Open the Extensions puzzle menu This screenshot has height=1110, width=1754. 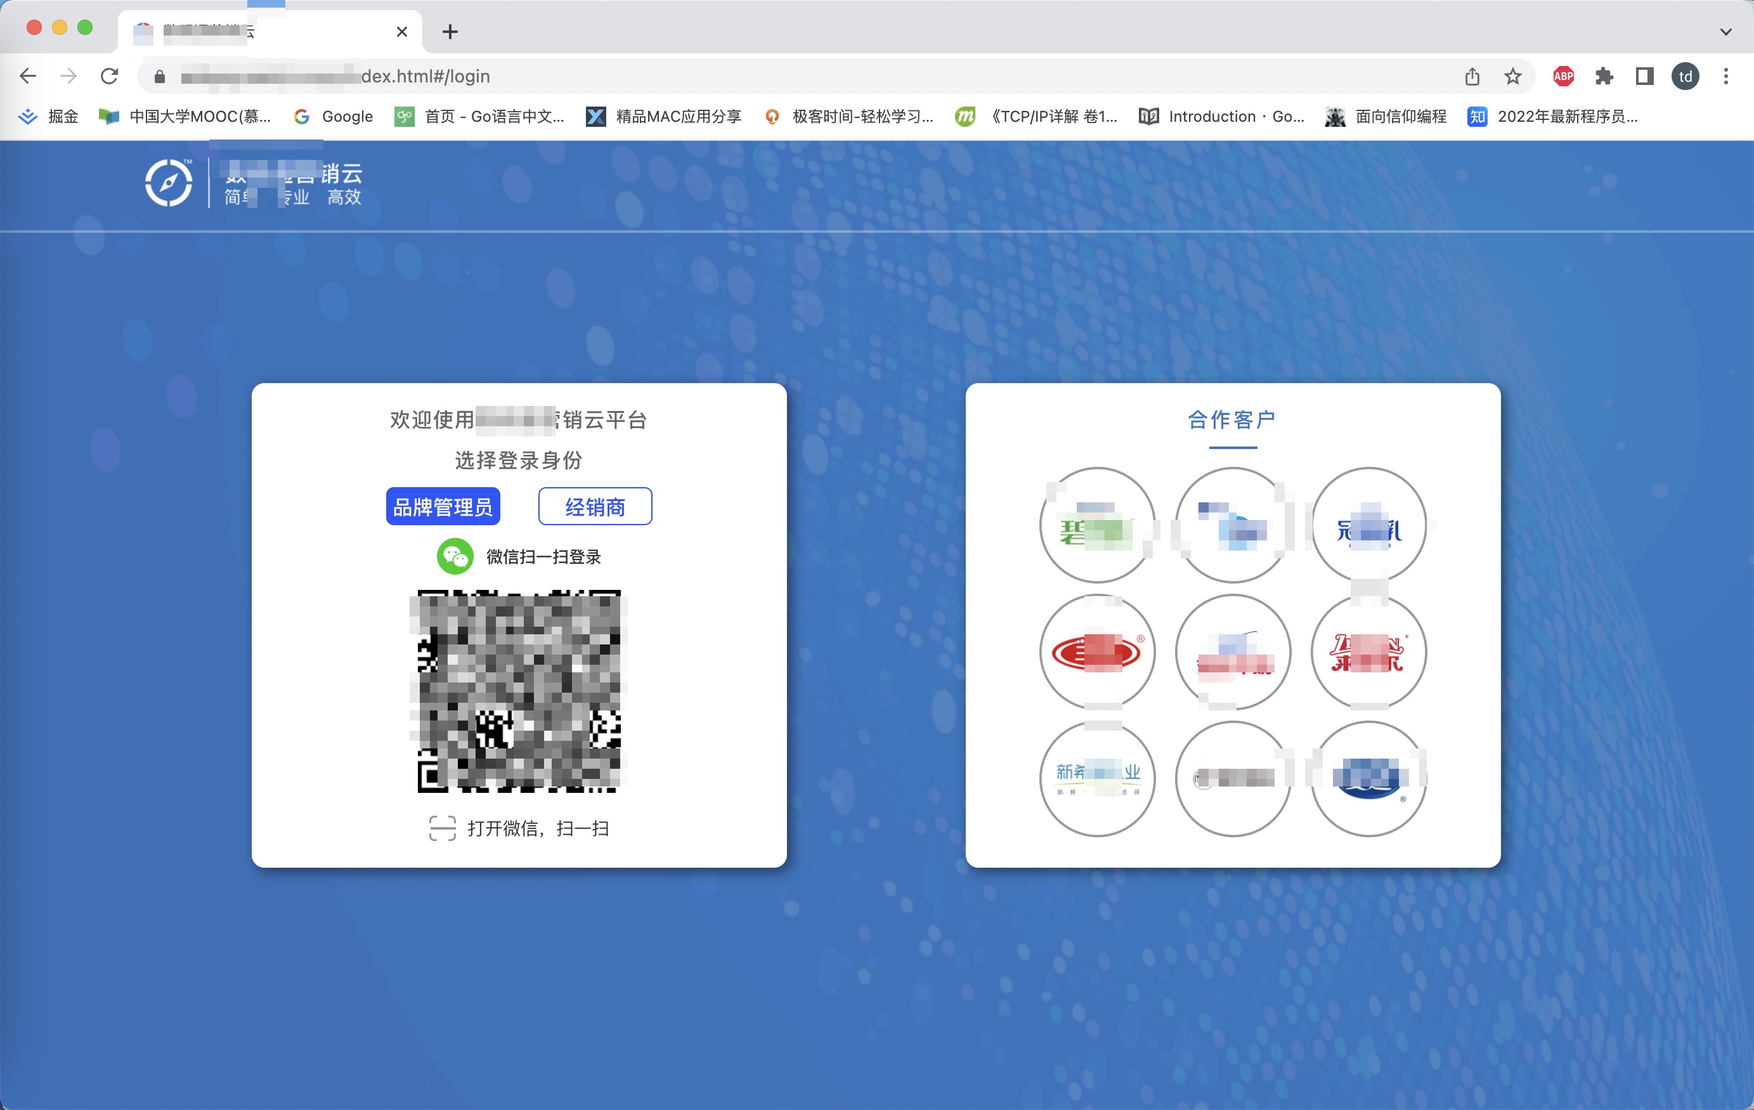click(x=1604, y=76)
